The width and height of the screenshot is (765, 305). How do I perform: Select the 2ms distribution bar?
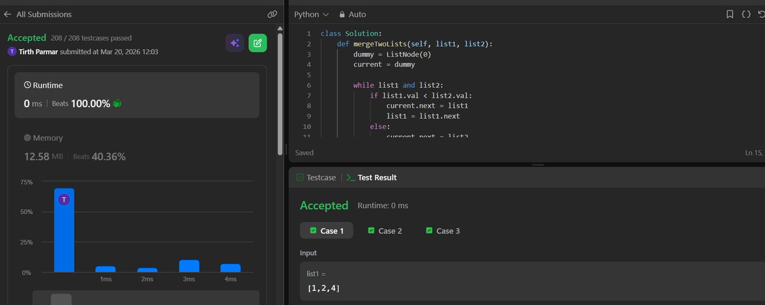click(x=147, y=270)
